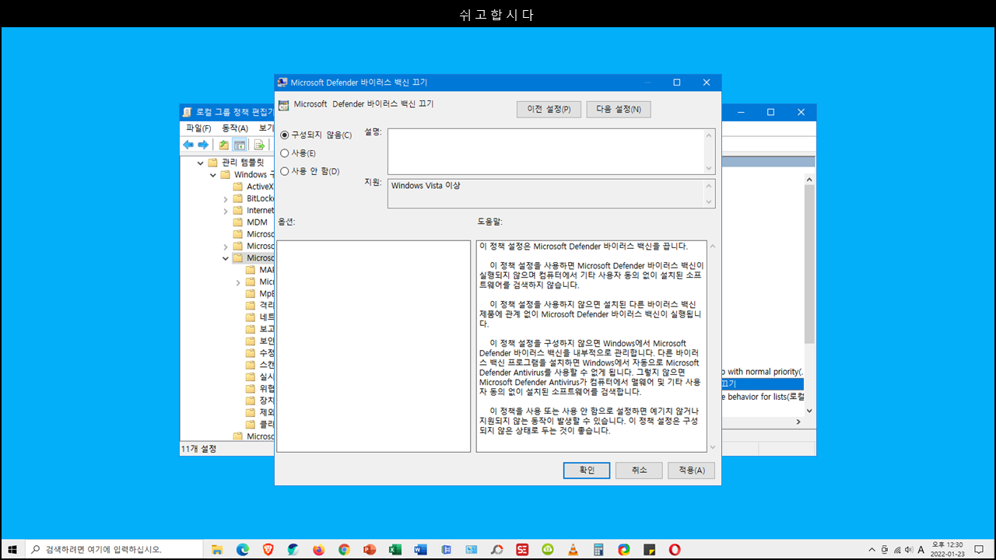Click the Forward arrow in policy editor toolbar
This screenshot has width=996, height=560.
coord(203,145)
